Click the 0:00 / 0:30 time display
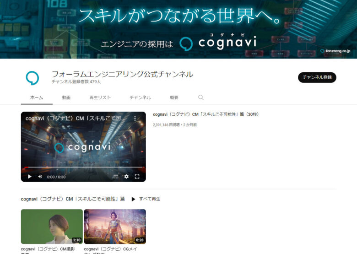This screenshot has height=254, width=357. tap(56, 177)
